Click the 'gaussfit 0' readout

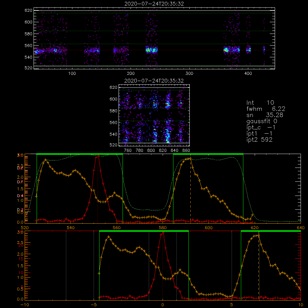coord(262,121)
